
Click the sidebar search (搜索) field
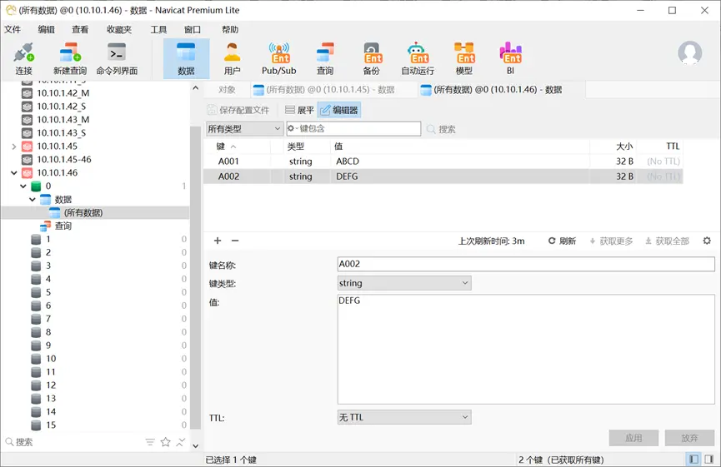point(73,442)
